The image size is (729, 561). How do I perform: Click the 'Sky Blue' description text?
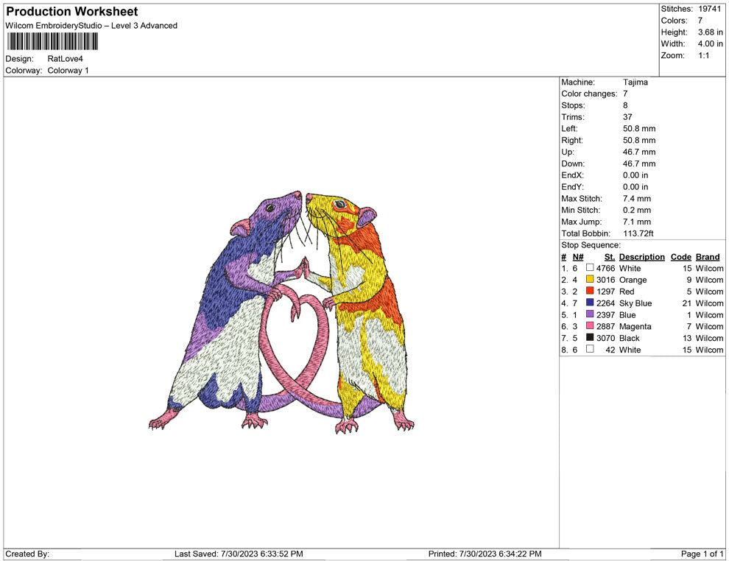point(635,303)
